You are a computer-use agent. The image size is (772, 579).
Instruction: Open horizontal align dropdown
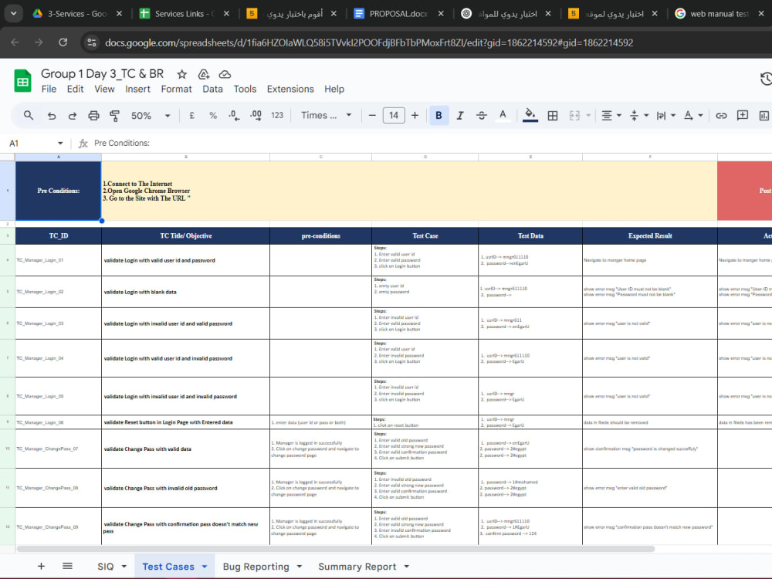[611, 115]
